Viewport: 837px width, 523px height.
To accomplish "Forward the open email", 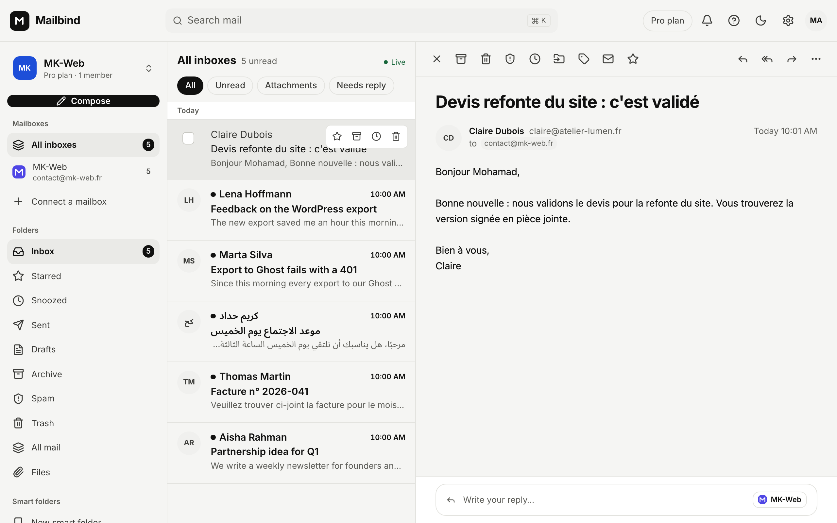I will coord(792,59).
